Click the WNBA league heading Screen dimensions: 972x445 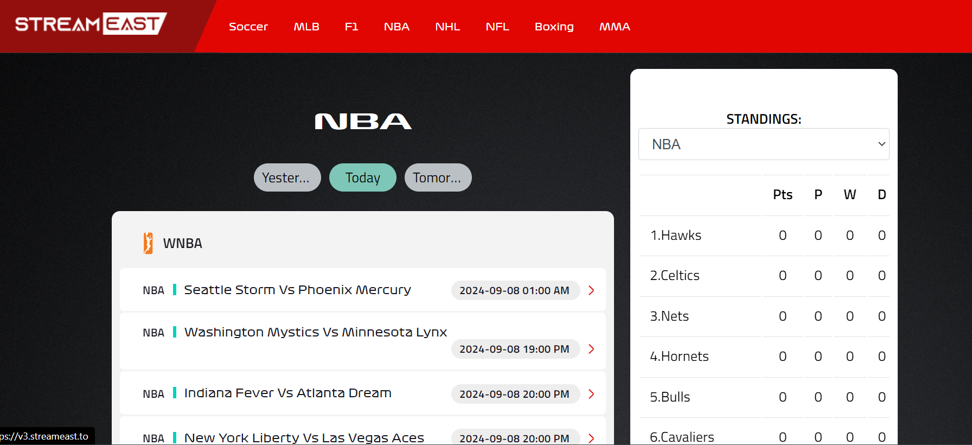[182, 243]
